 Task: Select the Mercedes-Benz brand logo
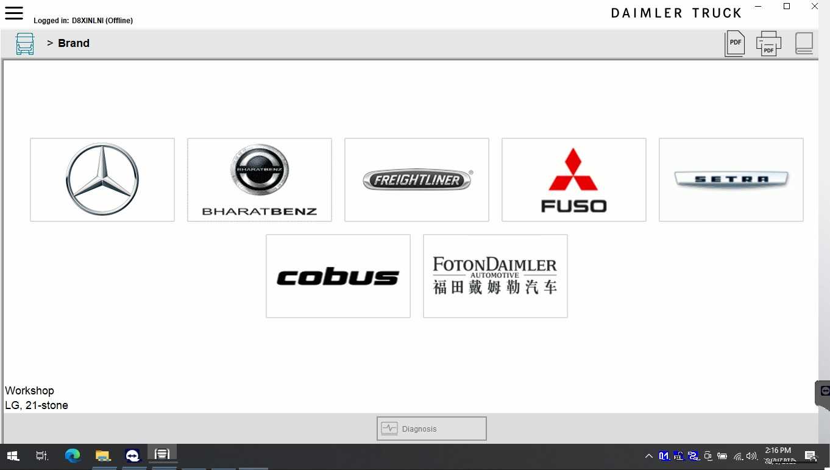coord(102,179)
